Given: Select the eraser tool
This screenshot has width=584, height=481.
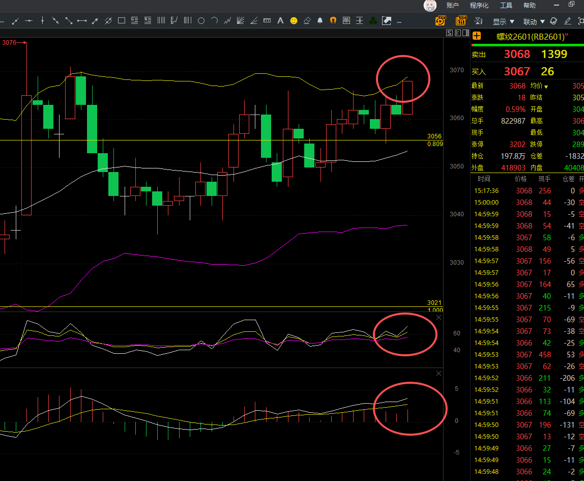Looking at the screenshot, I should [307, 21].
